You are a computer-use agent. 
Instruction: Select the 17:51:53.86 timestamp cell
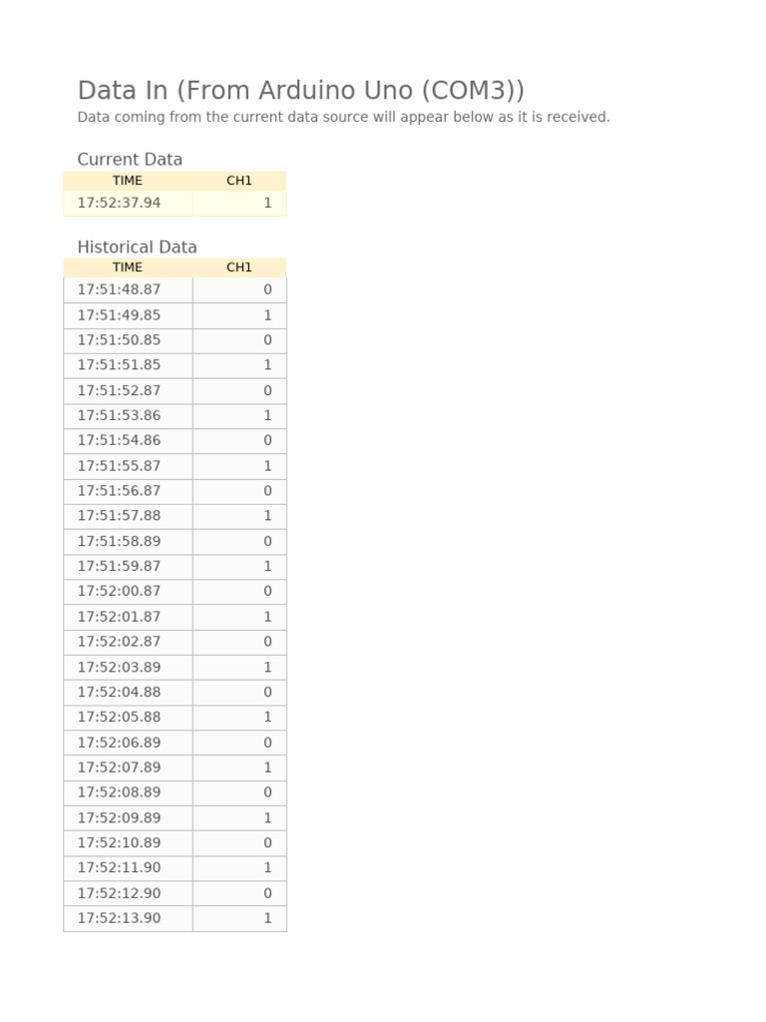pyautogui.click(x=120, y=415)
